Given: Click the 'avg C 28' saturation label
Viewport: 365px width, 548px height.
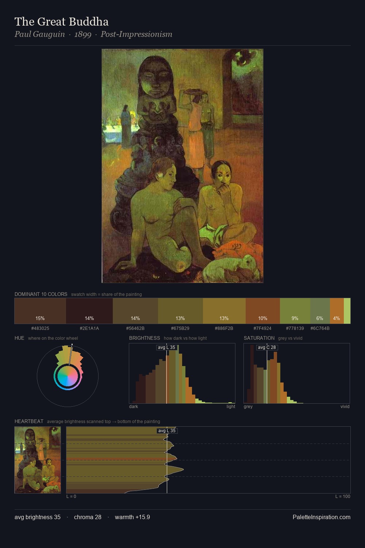Looking at the screenshot, I should (267, 347).
